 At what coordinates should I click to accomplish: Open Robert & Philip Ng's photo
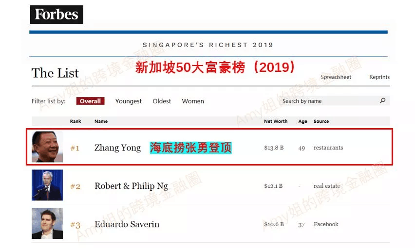47,185
